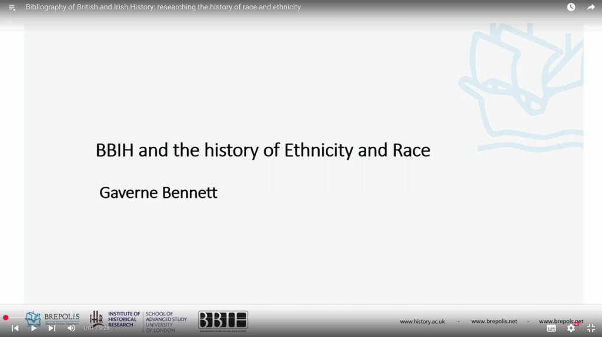602x337 pixels.
Task: Open the playlist queue icon
Action: tap(12, 8)
